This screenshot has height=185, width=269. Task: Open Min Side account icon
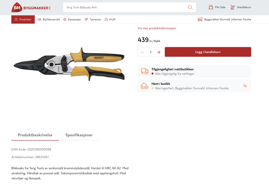point(211,7)
